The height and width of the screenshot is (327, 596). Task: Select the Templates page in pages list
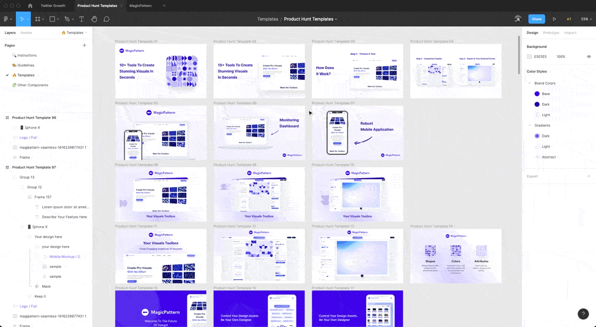click(26, 75)
